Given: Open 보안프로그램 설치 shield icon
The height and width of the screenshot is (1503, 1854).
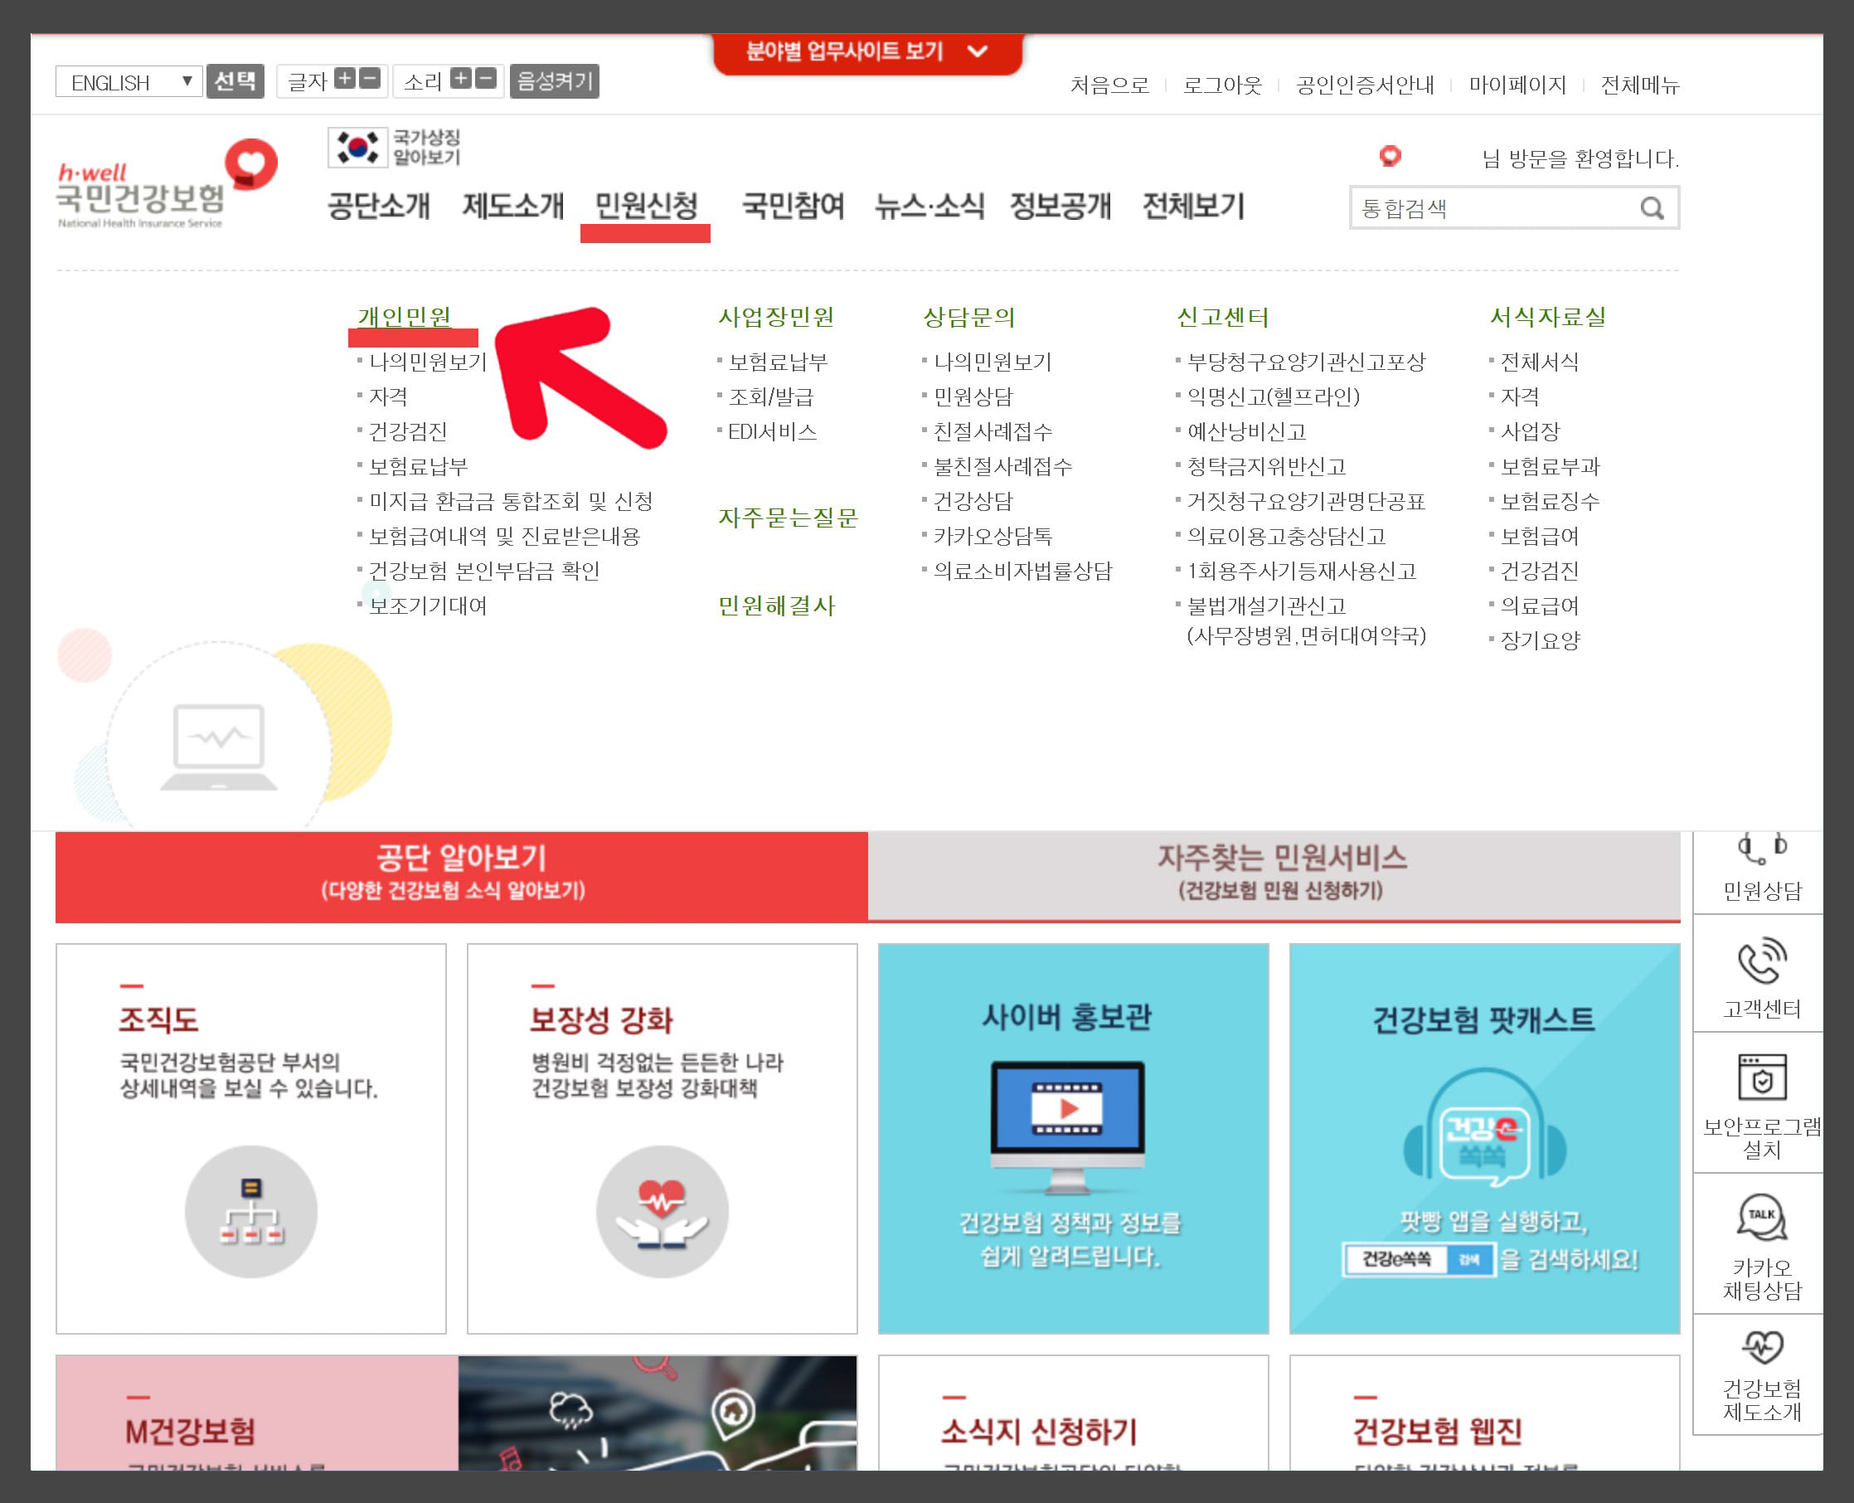Looking at the screenshot, I should coord(1762,1078).
